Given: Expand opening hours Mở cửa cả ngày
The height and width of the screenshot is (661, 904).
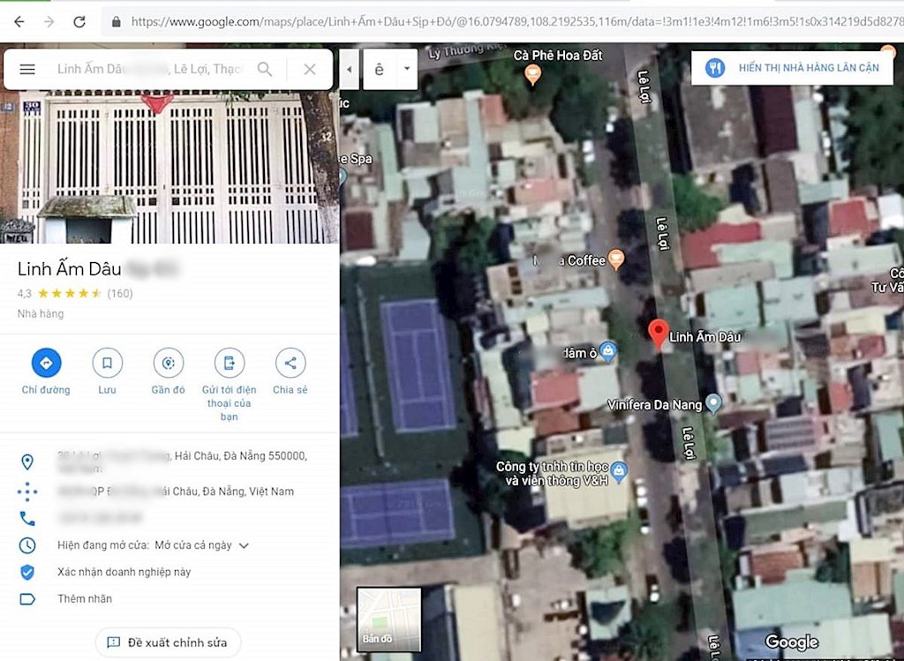Looking at the screenshot, I should click(x=245, y=545).
